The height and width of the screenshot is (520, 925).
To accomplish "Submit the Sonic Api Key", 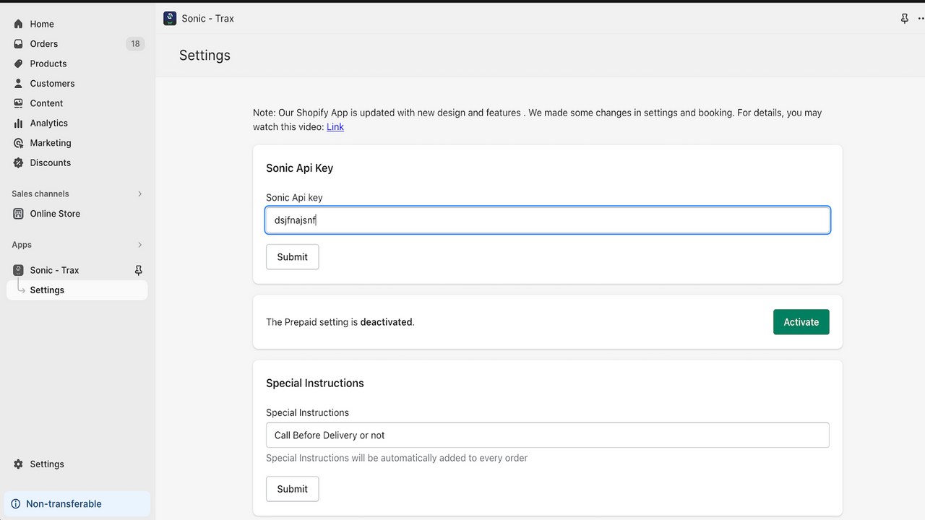I will (292, 256).
